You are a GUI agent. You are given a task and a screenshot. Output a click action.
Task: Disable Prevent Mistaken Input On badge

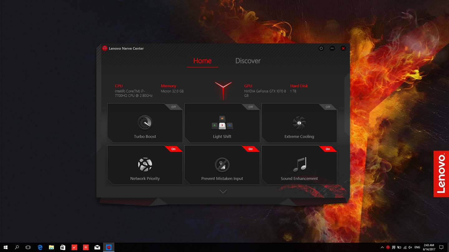(251, 149)
